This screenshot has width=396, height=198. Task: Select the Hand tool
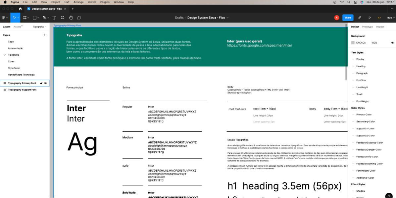(x=71, y=17)
